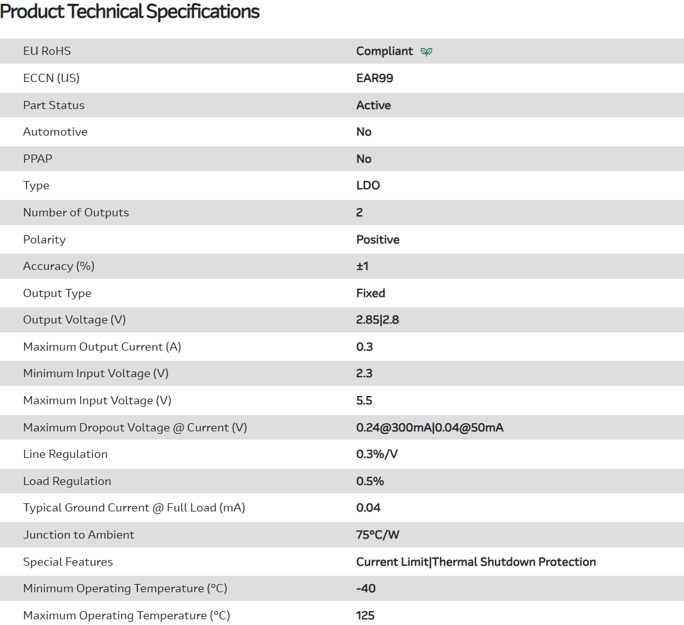Click the Fixed output type value
Viewport: 684px width, 625px height.
(370, 293)
